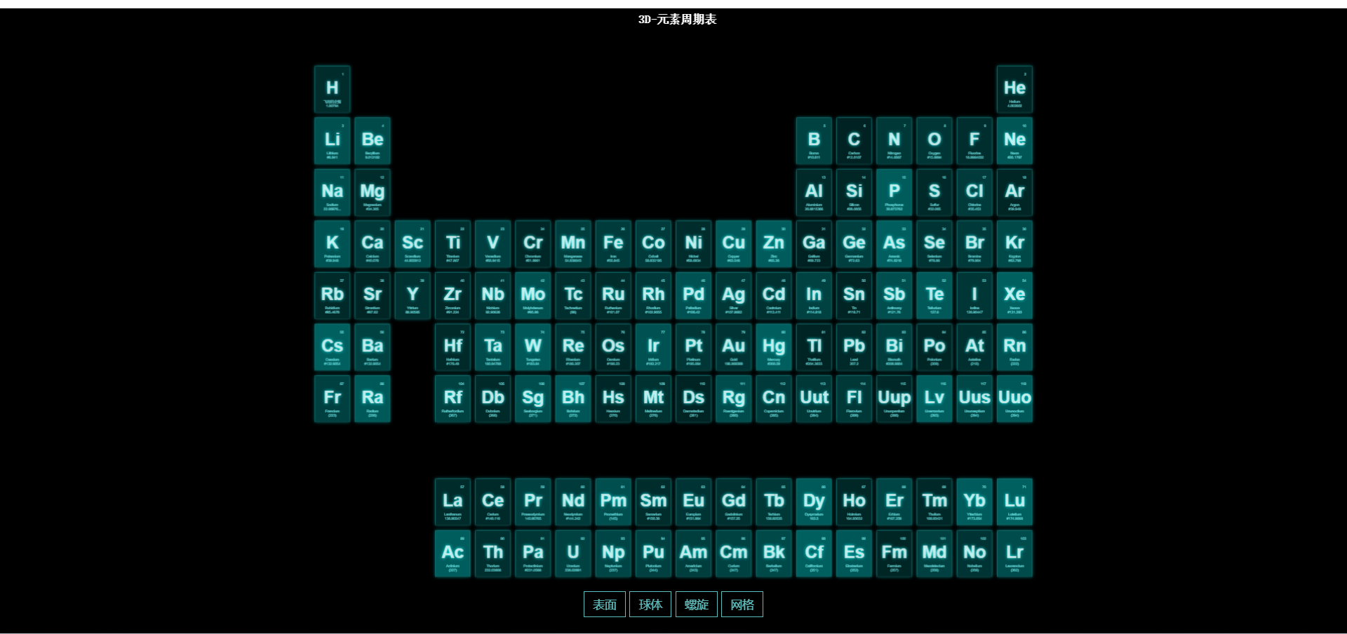Image resolution: width=1347 pixels, height=634 pixels.
Task: Select the Silicon (Si) tile
Action: coord(854,192)
